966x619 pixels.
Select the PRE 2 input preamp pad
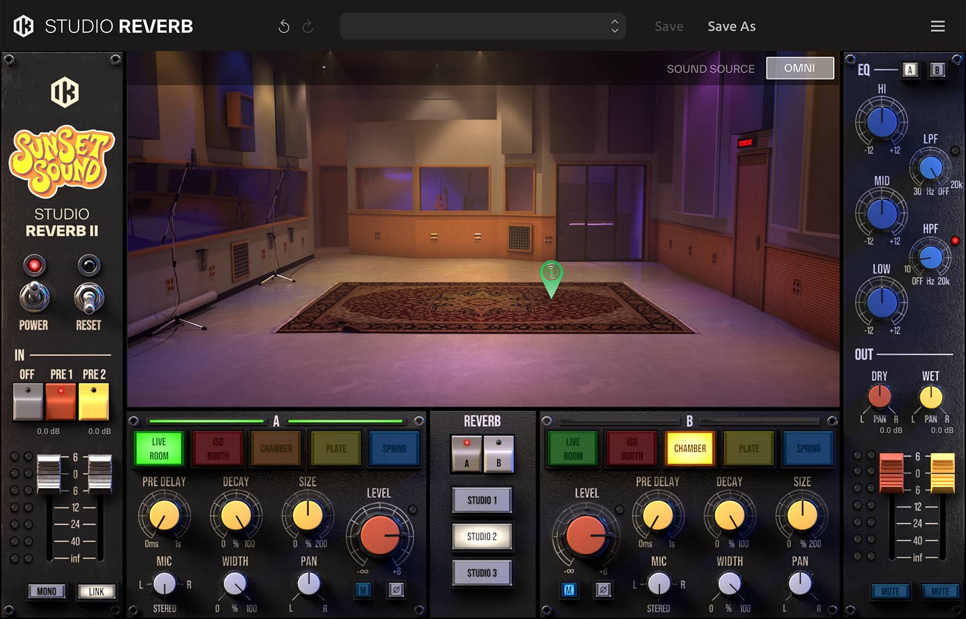pos(94,401)
